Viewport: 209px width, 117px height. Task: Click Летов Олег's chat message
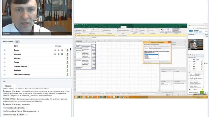(35, 100)
